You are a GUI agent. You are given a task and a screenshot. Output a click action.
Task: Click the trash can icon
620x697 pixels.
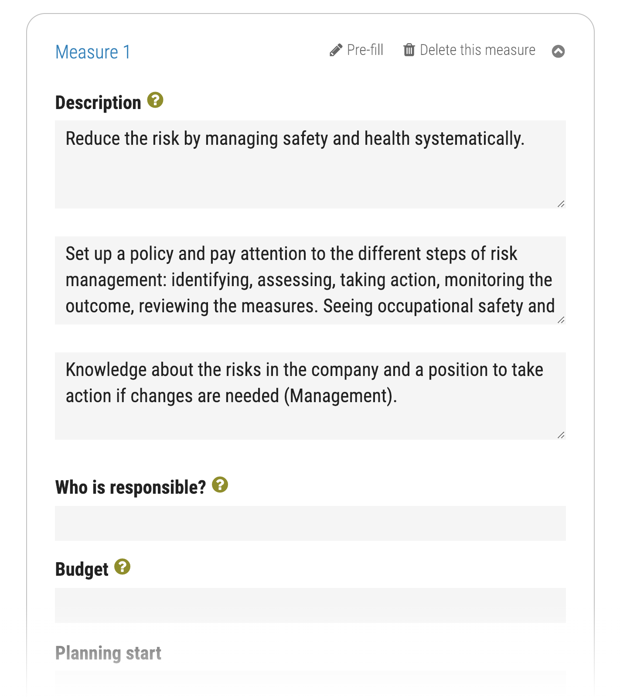(x=409, y=50)
